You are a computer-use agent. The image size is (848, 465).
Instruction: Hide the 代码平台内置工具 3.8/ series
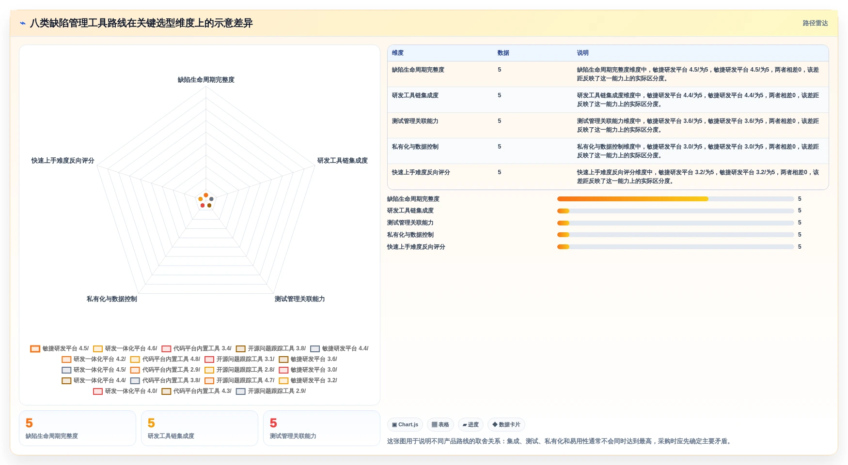point(165,380)
